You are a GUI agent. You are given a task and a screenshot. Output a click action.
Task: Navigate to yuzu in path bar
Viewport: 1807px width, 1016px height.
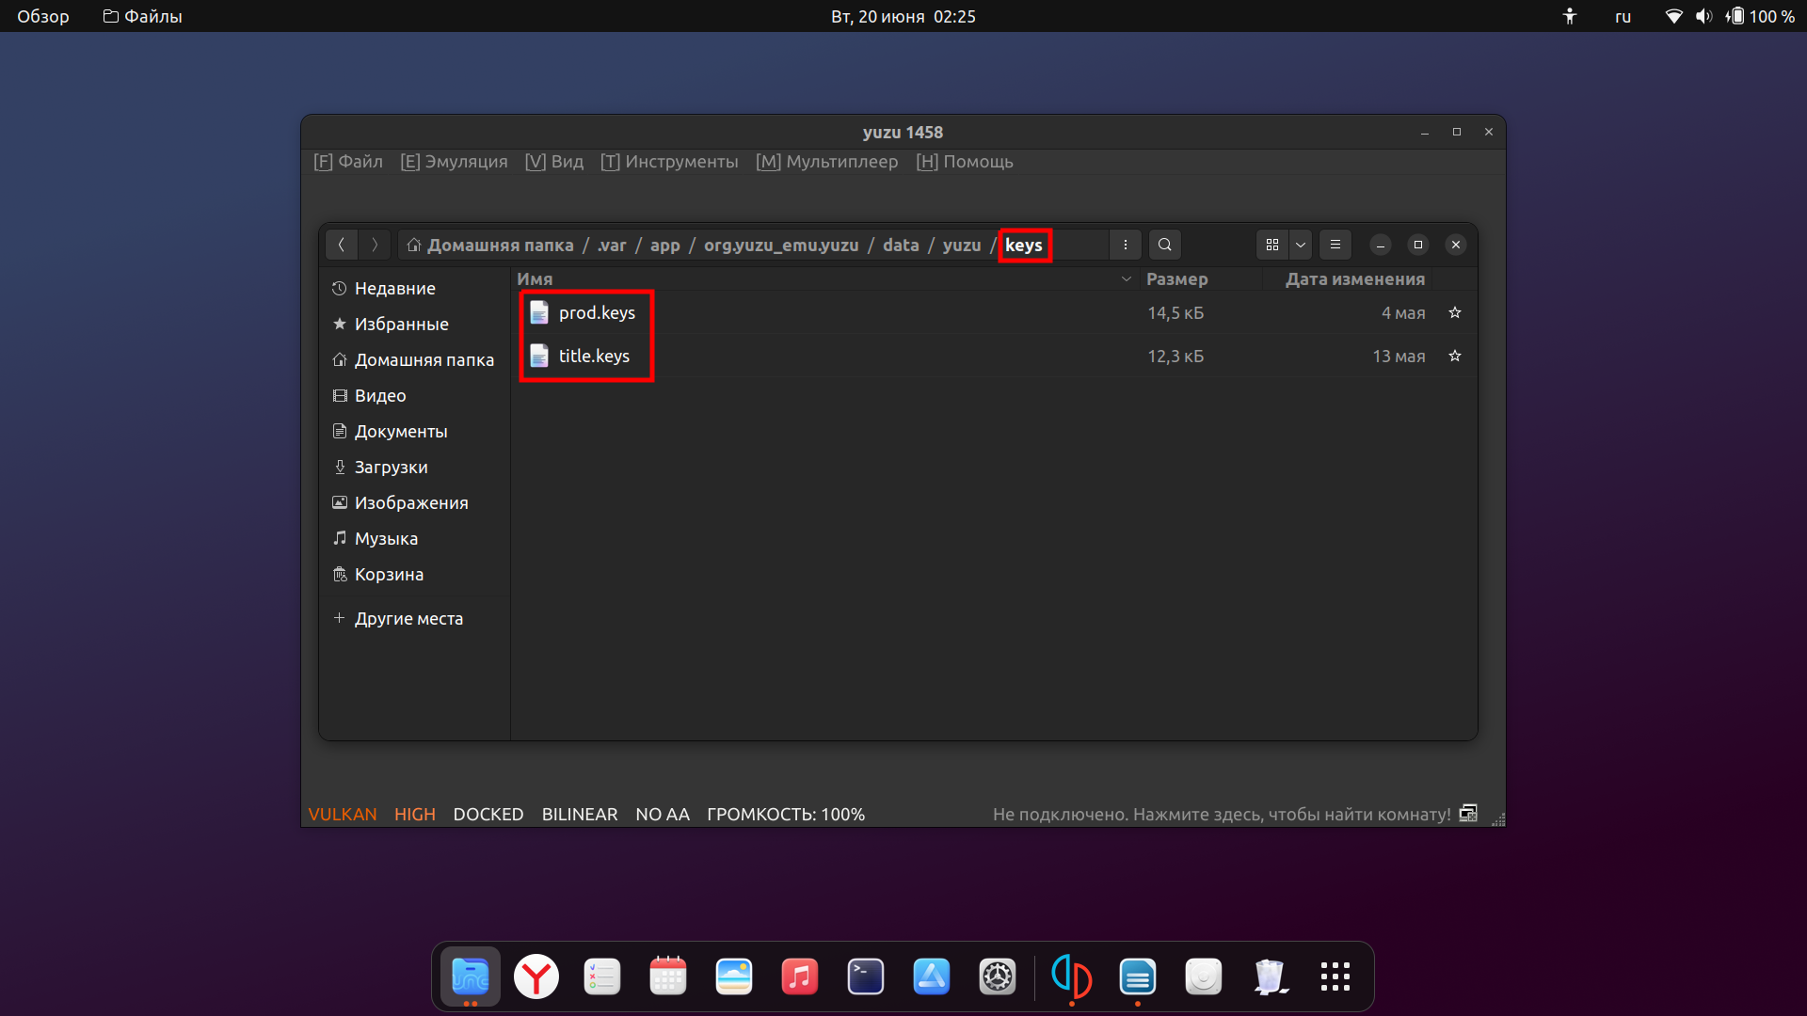click(962, 245)
